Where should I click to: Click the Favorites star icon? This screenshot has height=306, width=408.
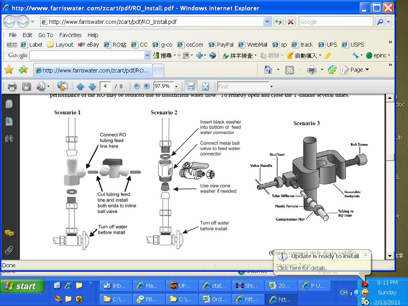(x=9, y=70)
